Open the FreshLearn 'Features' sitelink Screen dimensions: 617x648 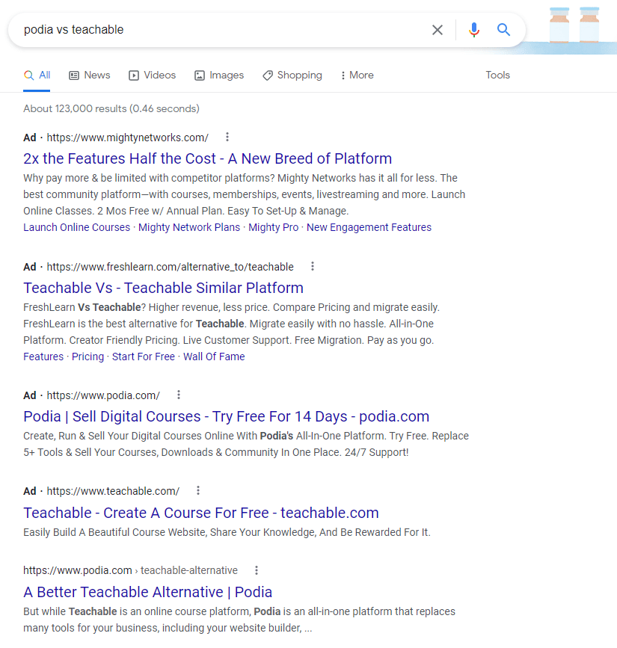coord(43,357)
